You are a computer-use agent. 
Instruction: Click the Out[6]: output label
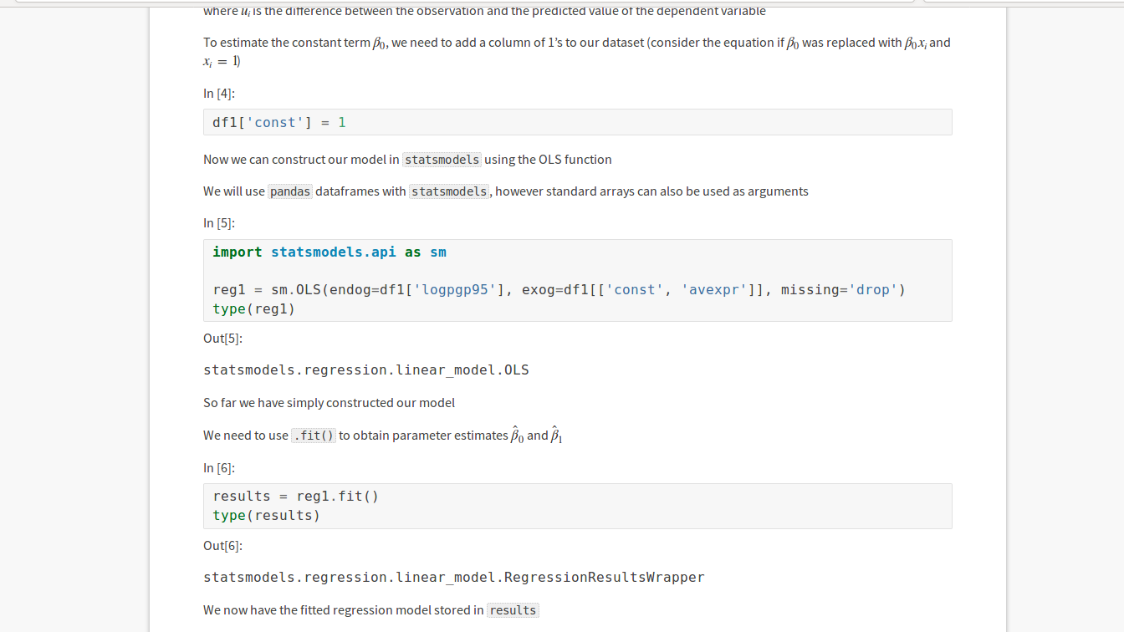coord(222,545)
